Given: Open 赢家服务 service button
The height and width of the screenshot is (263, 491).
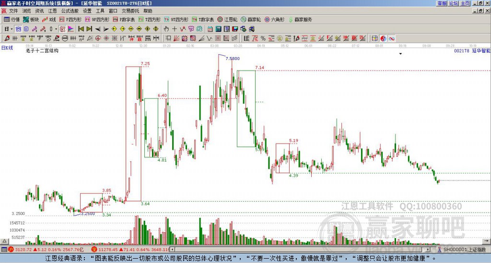Looking at the screenshot, I should click(x=300, y=19).
